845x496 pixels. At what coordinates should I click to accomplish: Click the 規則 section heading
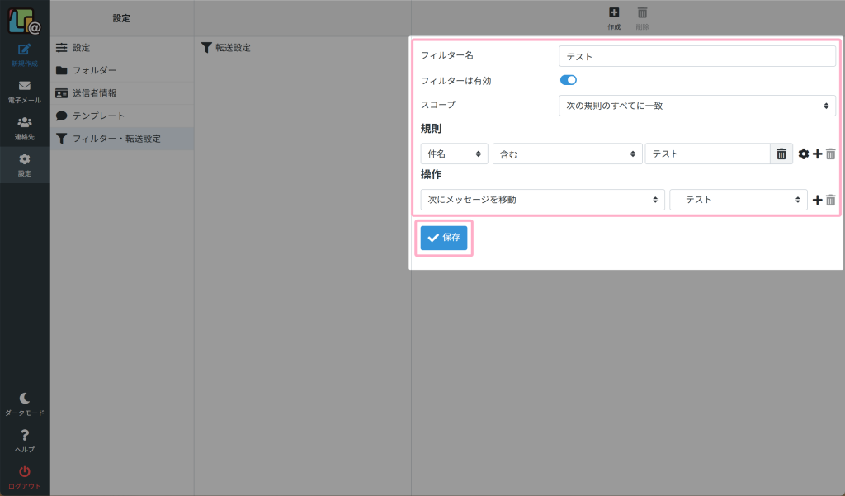pos(431,128)
